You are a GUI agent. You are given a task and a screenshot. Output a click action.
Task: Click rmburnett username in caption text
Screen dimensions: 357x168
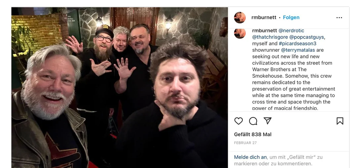(x=264, y=30)
